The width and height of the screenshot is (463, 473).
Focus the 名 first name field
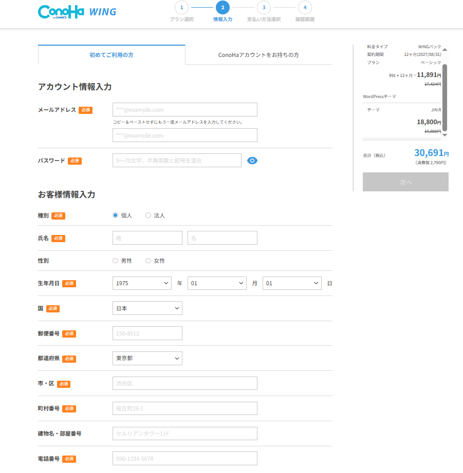(x=223, y=238)
